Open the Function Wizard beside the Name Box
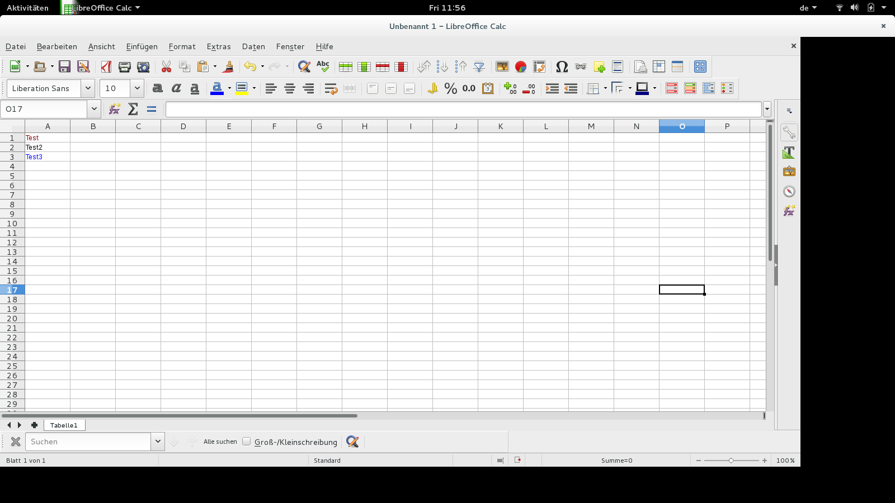Viewport: 895px width, 503px height. [x=115, y=109]
